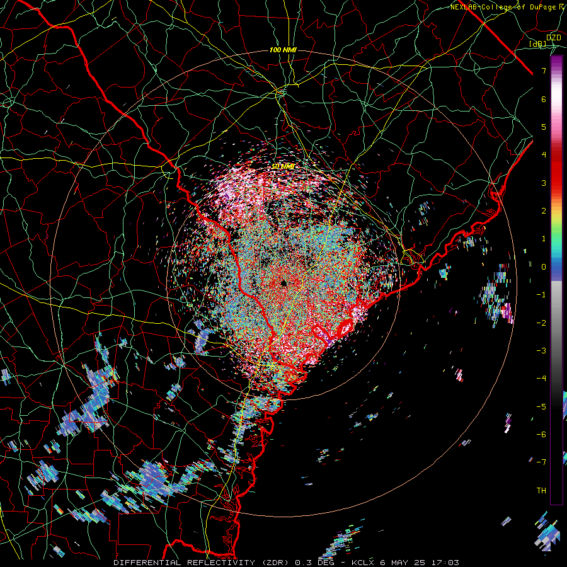Viewport: 567px width, 567px height.
Task: Click the 7 value on the dB scale
Action: coord(544,71)
